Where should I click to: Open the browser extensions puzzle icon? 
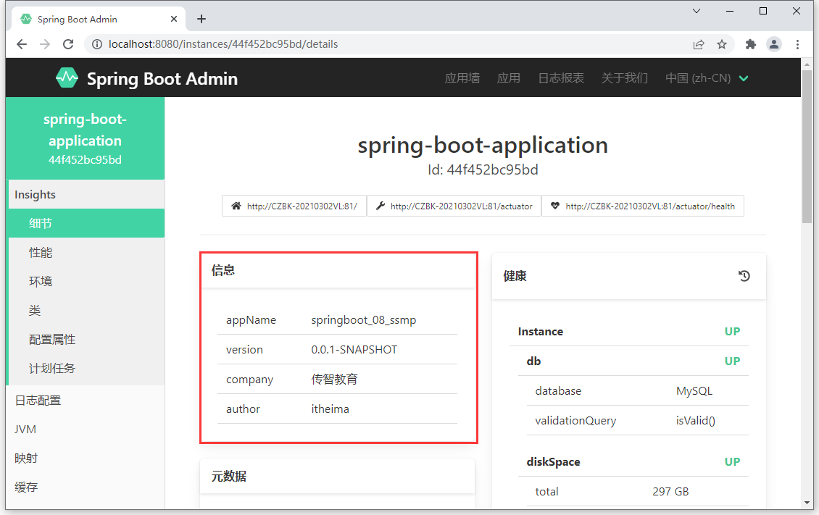click(751, 44)
